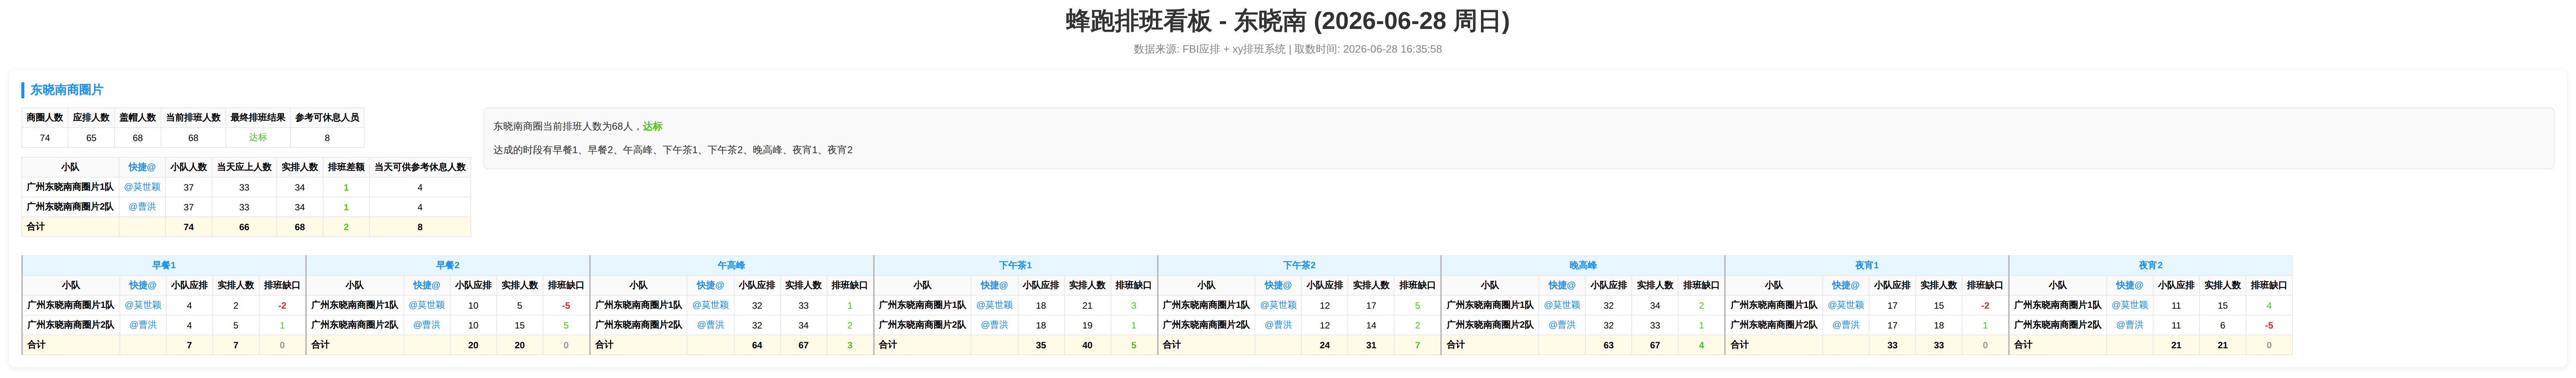Click the 最终排班结果 column header
Image resolution: width=2576 pixels, height=378 pixels.
[x=258, y=118]
